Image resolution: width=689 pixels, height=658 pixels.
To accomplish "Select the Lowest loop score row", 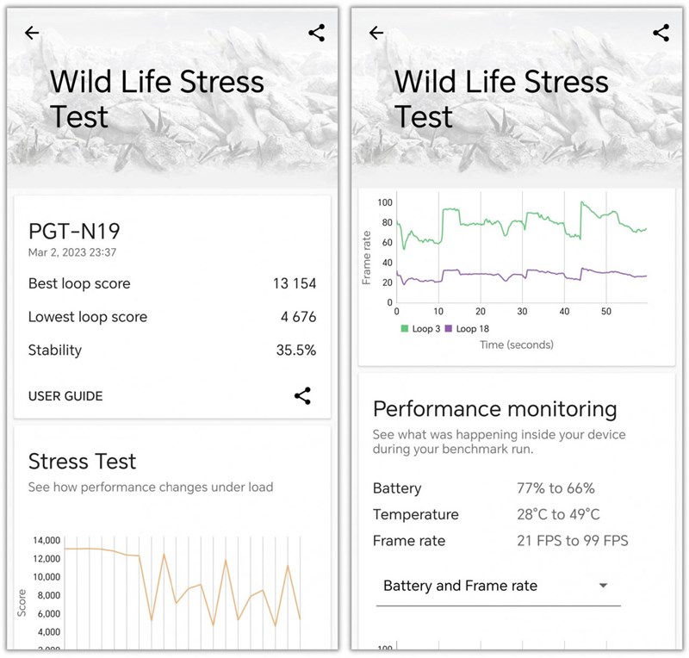I will pyautogui.click(x=172, y=317).
